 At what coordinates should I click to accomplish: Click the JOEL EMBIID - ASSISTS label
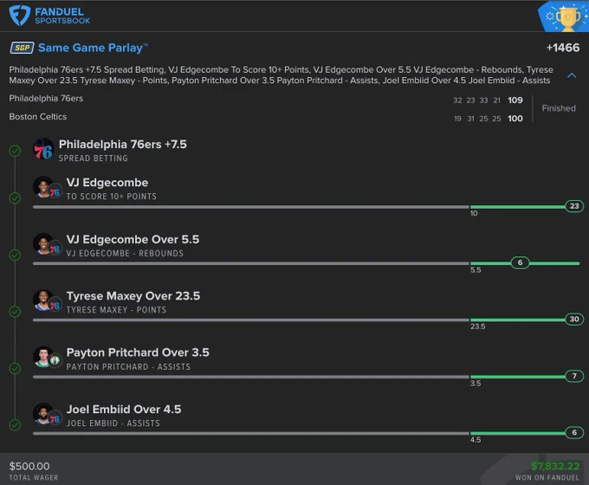tap(113, 424)
